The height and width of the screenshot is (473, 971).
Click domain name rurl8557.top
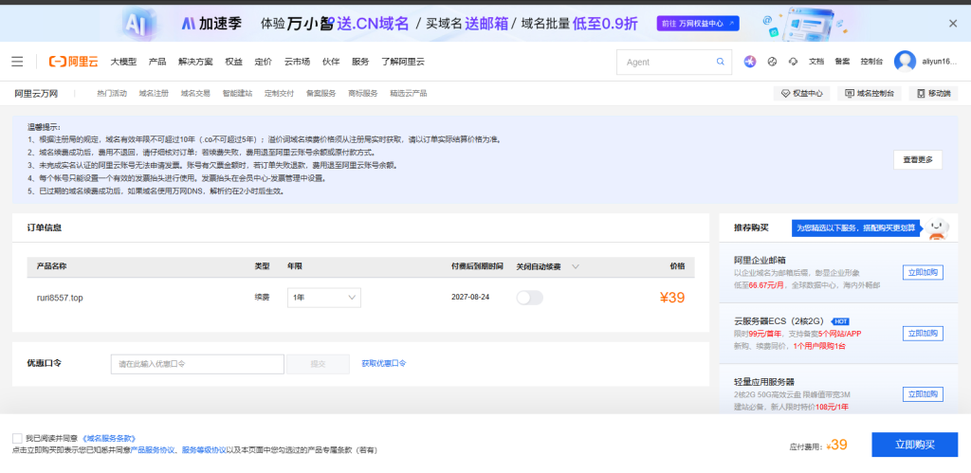(60, 298)
